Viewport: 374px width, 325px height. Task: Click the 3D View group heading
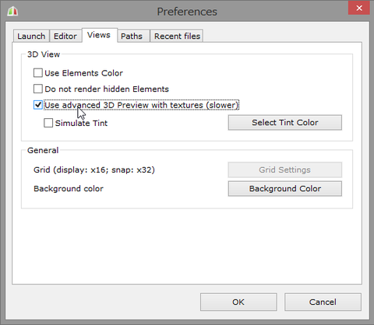click(44, 54)
